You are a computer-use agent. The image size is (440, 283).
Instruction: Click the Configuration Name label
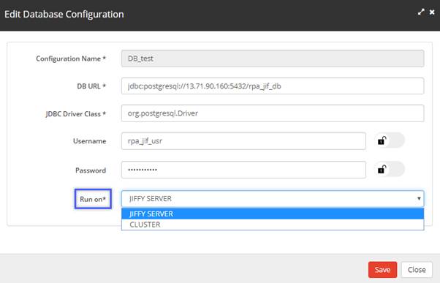click(71, 59)
